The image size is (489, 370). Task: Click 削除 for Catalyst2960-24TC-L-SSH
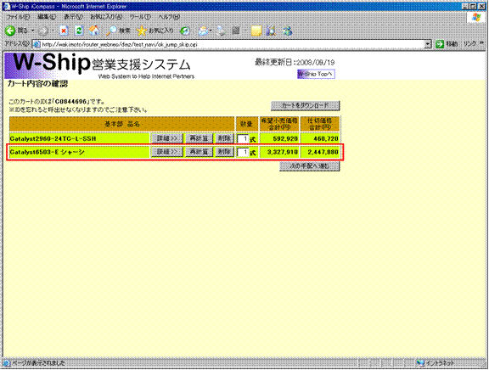point(224,138)
